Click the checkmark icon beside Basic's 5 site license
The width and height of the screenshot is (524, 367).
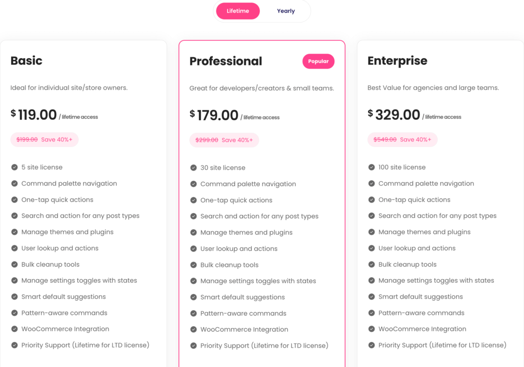(x=14, y=167)
